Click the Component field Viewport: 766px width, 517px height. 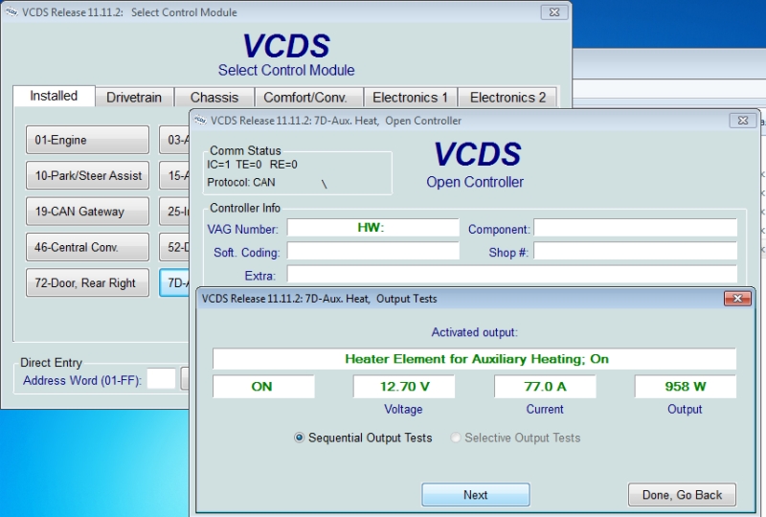click(635, 228)
